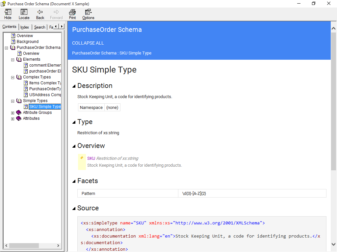
Task: Click the tree pane scroll-right arrow
Action: pos(58,245)
